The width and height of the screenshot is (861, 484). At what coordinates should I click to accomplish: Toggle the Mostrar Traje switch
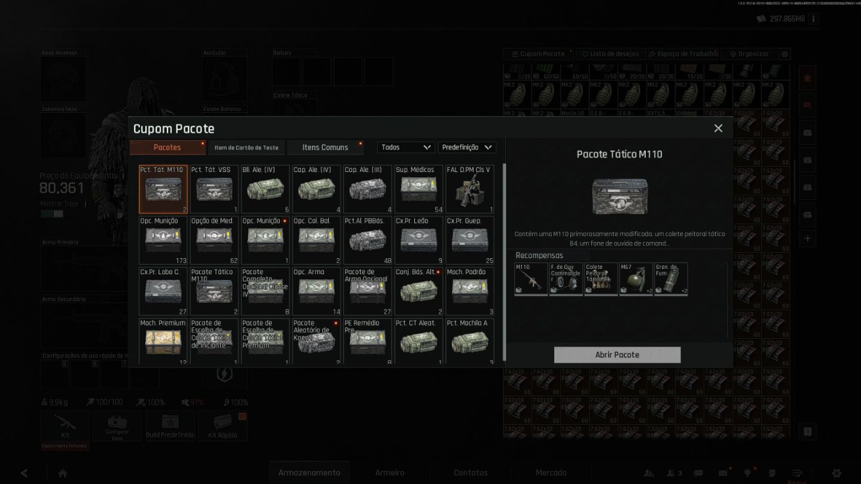51,214
